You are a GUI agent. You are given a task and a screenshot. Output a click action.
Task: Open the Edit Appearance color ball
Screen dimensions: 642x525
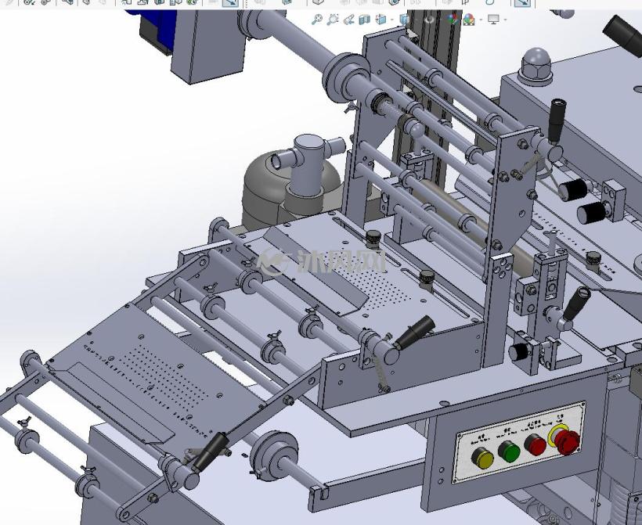click(453, 20)
